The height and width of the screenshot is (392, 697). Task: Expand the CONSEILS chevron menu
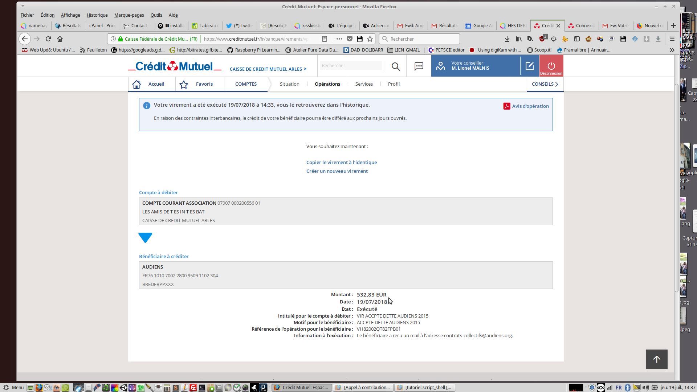[x=545, y=84]
